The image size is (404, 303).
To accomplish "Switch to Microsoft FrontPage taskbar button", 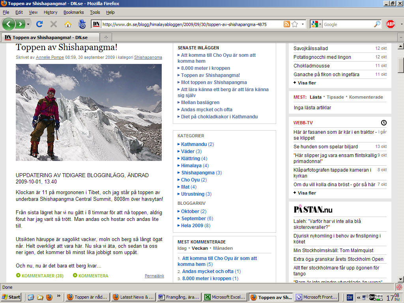I will point(317,297).
